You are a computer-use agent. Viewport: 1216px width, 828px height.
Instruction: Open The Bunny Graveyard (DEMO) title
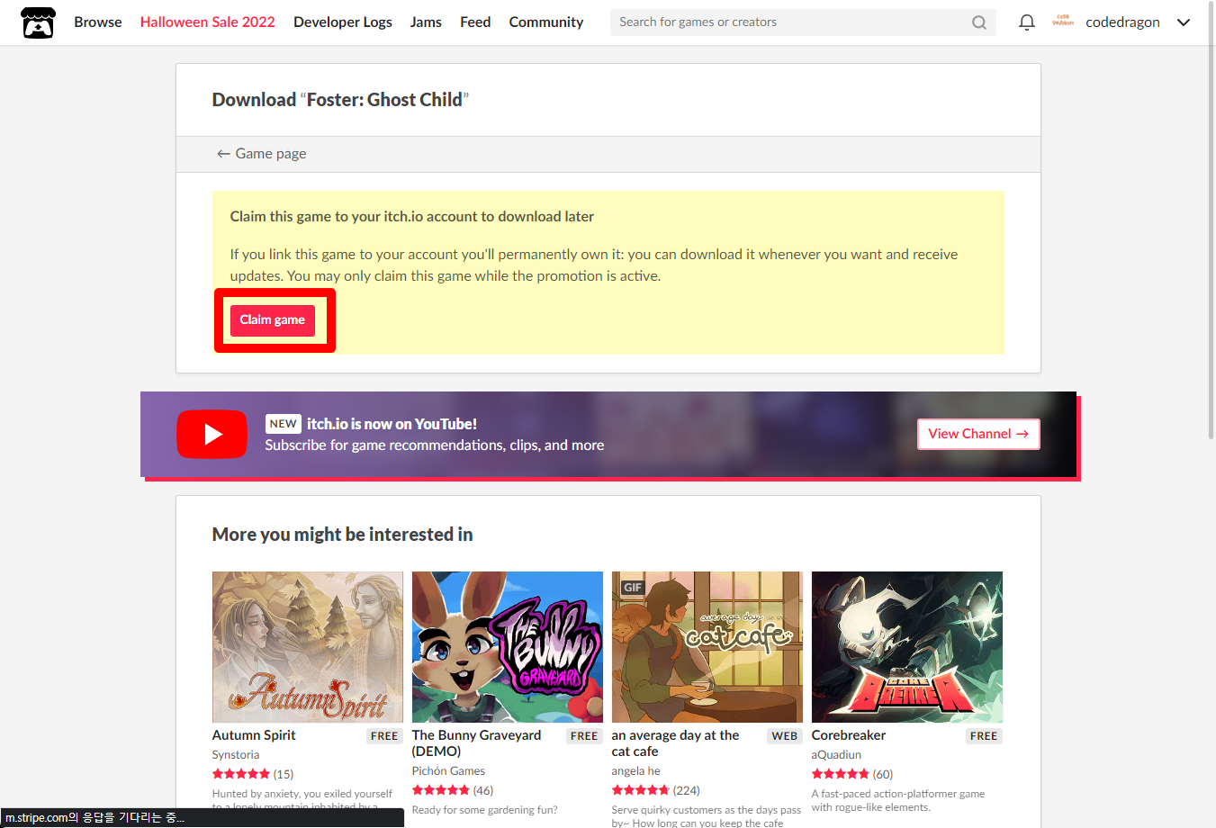coord(476,743)
